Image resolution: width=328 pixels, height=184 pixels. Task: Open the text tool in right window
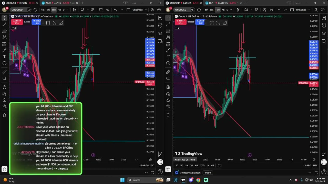168,57
